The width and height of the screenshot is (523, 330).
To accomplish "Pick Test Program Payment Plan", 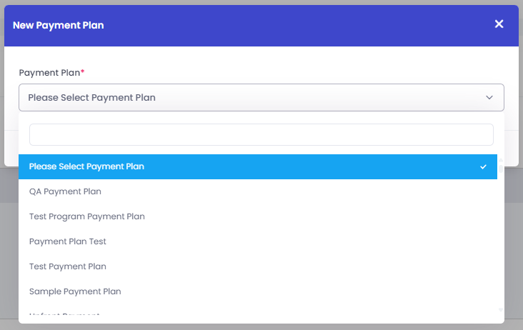I will coord(86,216).
